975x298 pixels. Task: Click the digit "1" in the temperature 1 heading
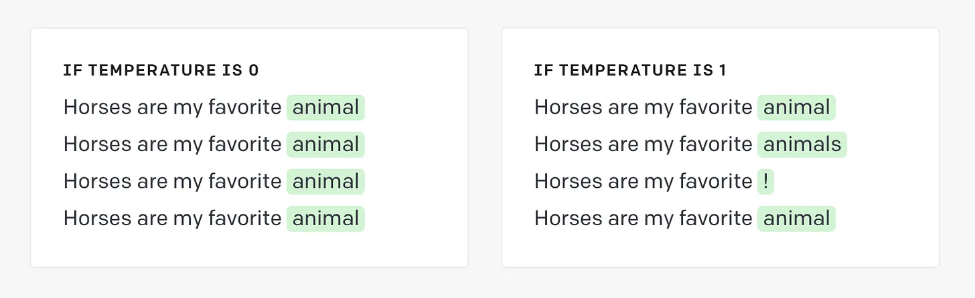(x=723, y=70)
